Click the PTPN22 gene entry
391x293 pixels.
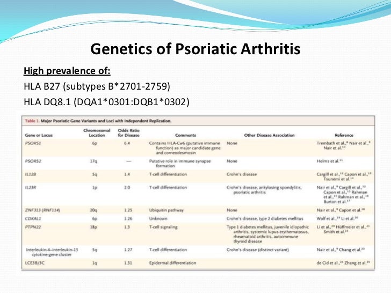(x=33, y=227)
